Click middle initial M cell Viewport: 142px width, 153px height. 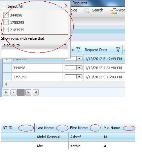(119, 137)
